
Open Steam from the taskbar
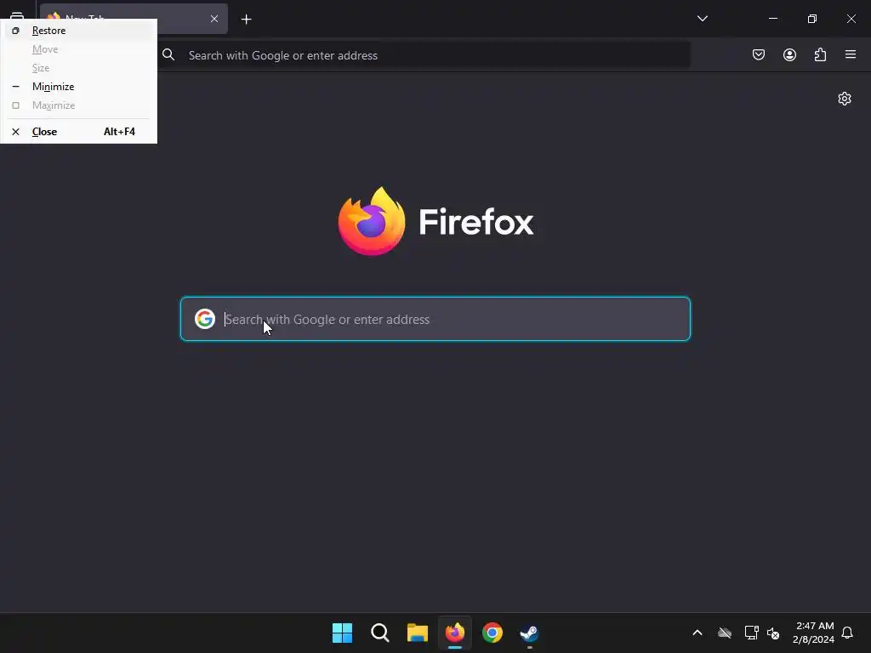[x=529, y=633]
